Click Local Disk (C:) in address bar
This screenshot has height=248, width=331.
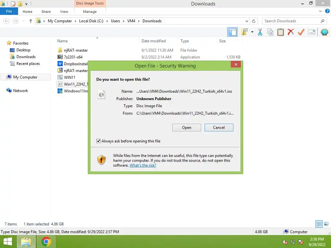[x=91, y=21]
